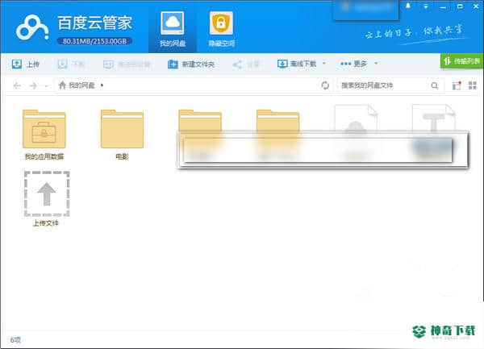Go forward with the right arrow
This screenshot has height=349, width=484.
(33, 85)
